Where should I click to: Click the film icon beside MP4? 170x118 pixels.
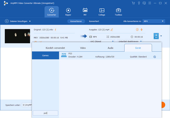pyautogui.click(x=91, y=37)
